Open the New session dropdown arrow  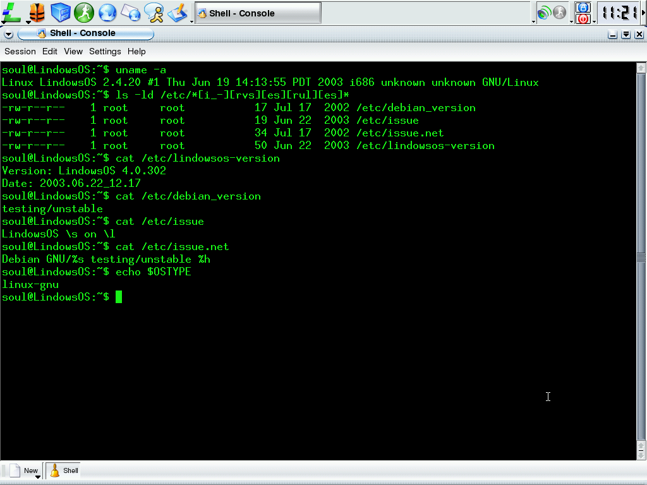click(x=37, y=477)
